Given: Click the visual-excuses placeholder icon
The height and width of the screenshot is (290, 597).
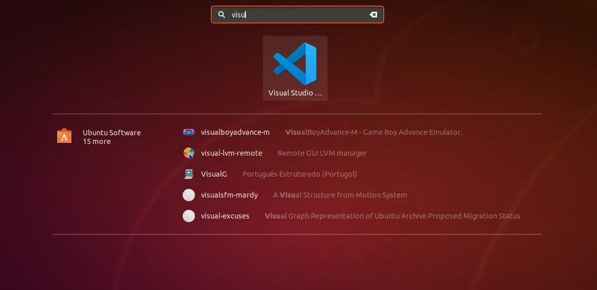Looking at the screenshot, I should coord(188,216).
